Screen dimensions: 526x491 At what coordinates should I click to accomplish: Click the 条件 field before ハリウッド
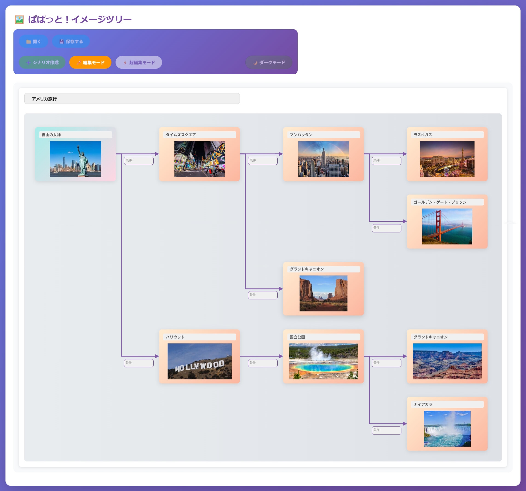point(139,363)
